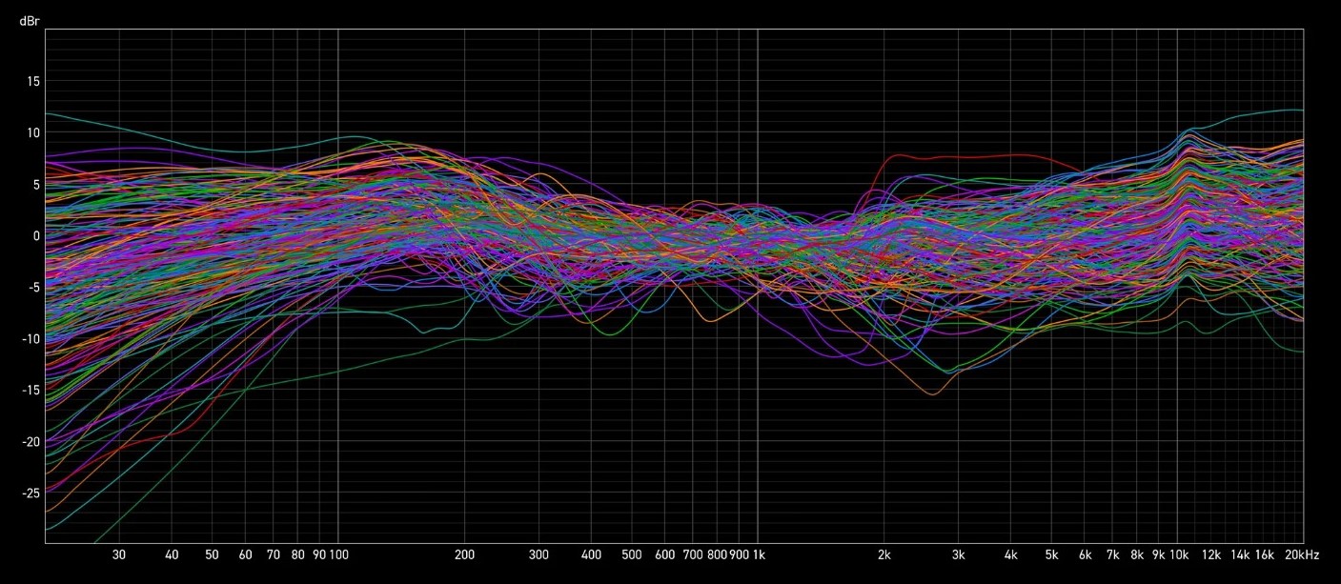Select the lone green curve below -10 at 100 Hz
Image resolution: width=1341 pixels, height=584 pixels.
pos(337,369)
